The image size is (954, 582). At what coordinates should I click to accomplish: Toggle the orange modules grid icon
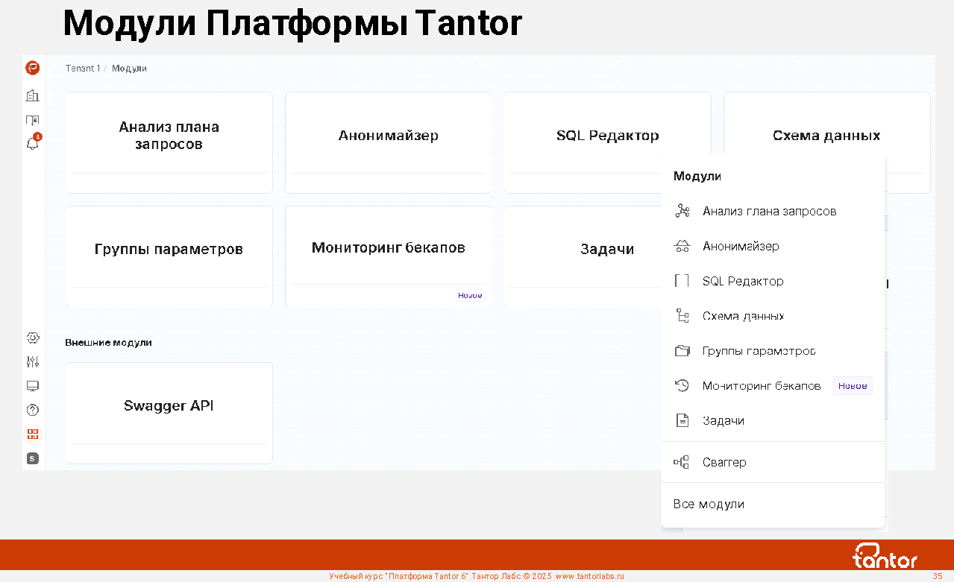tap(32, 434)
